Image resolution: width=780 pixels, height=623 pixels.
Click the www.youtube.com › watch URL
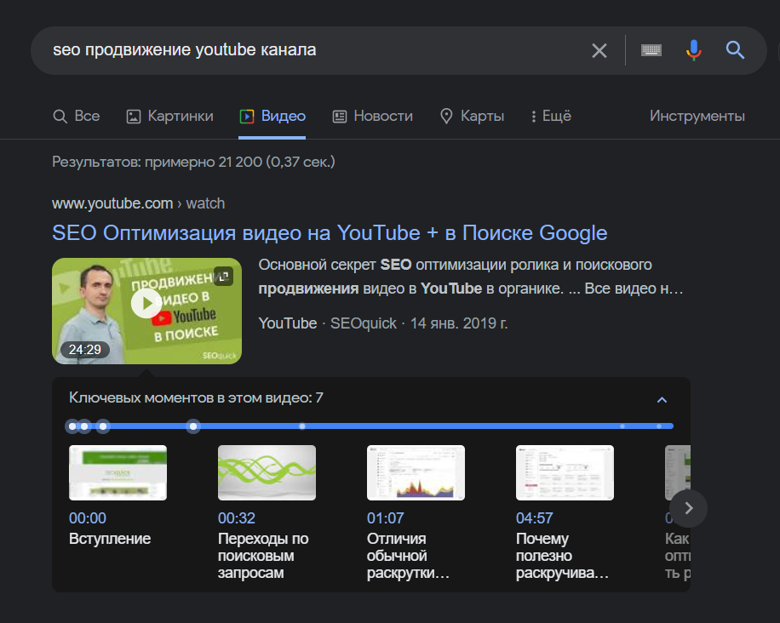tap(138, 203)
